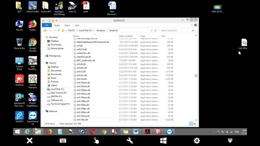Open remote session settings gear
Image resolution: width=260 pixels, height=146 pixels.
tap(197, 141)
